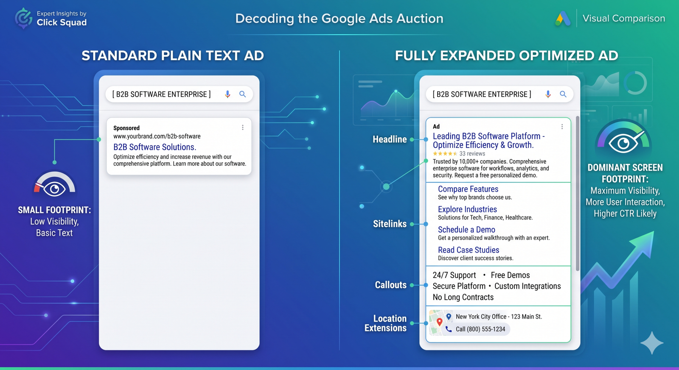The height and width of the screenshot is (370, 679).
Task: Click No Long Contracts callout
Action: point(463,297)
